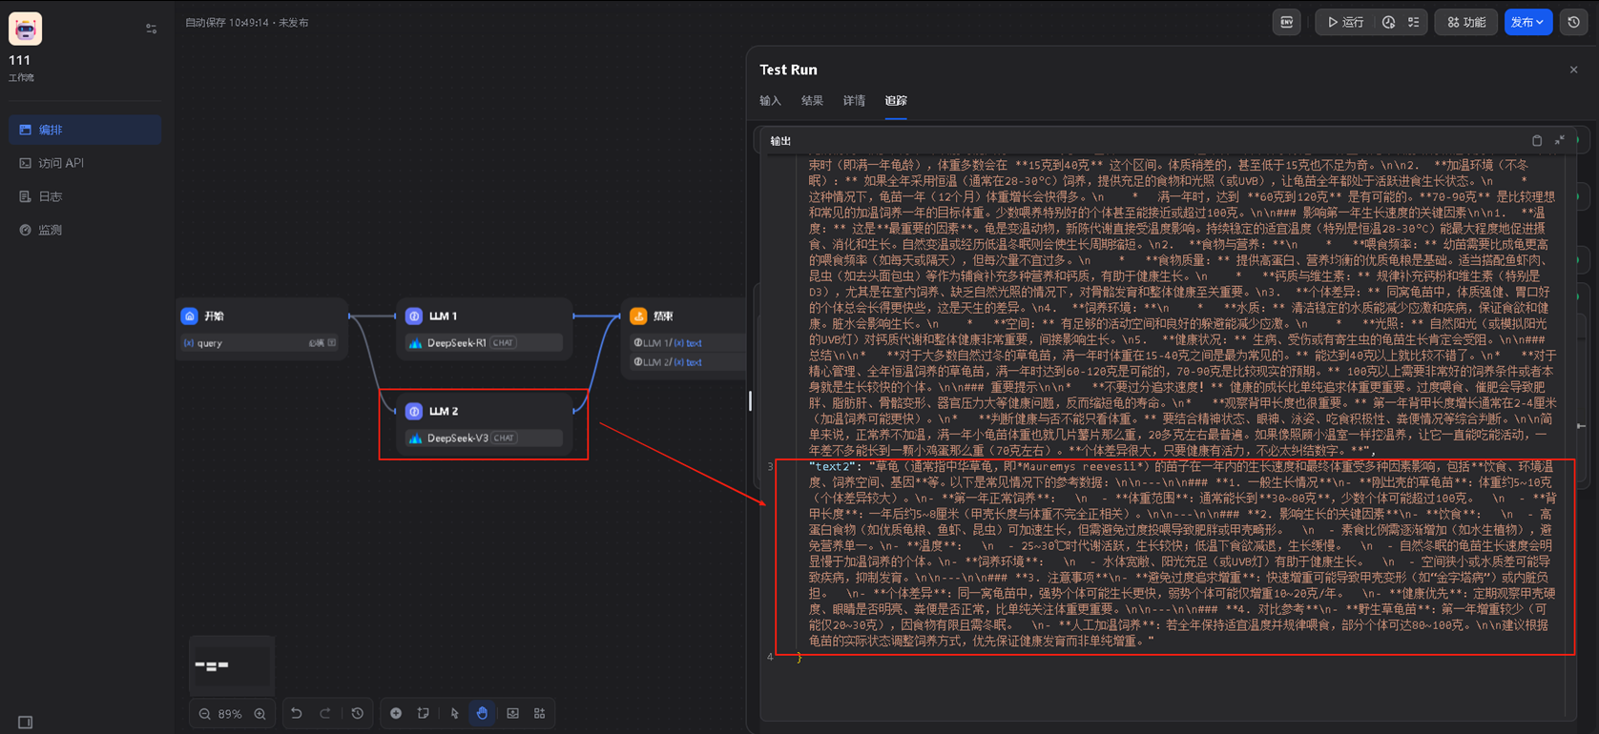
Task: Add a new node with plus icon
Action: [396, 713]
